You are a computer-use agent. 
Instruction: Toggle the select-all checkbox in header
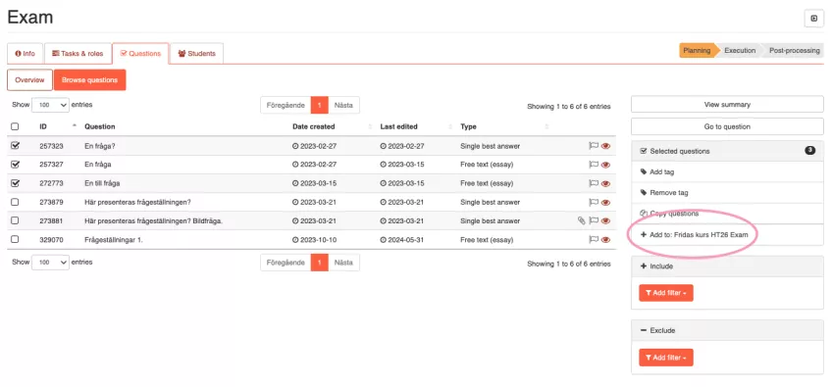tap(15, 126)
